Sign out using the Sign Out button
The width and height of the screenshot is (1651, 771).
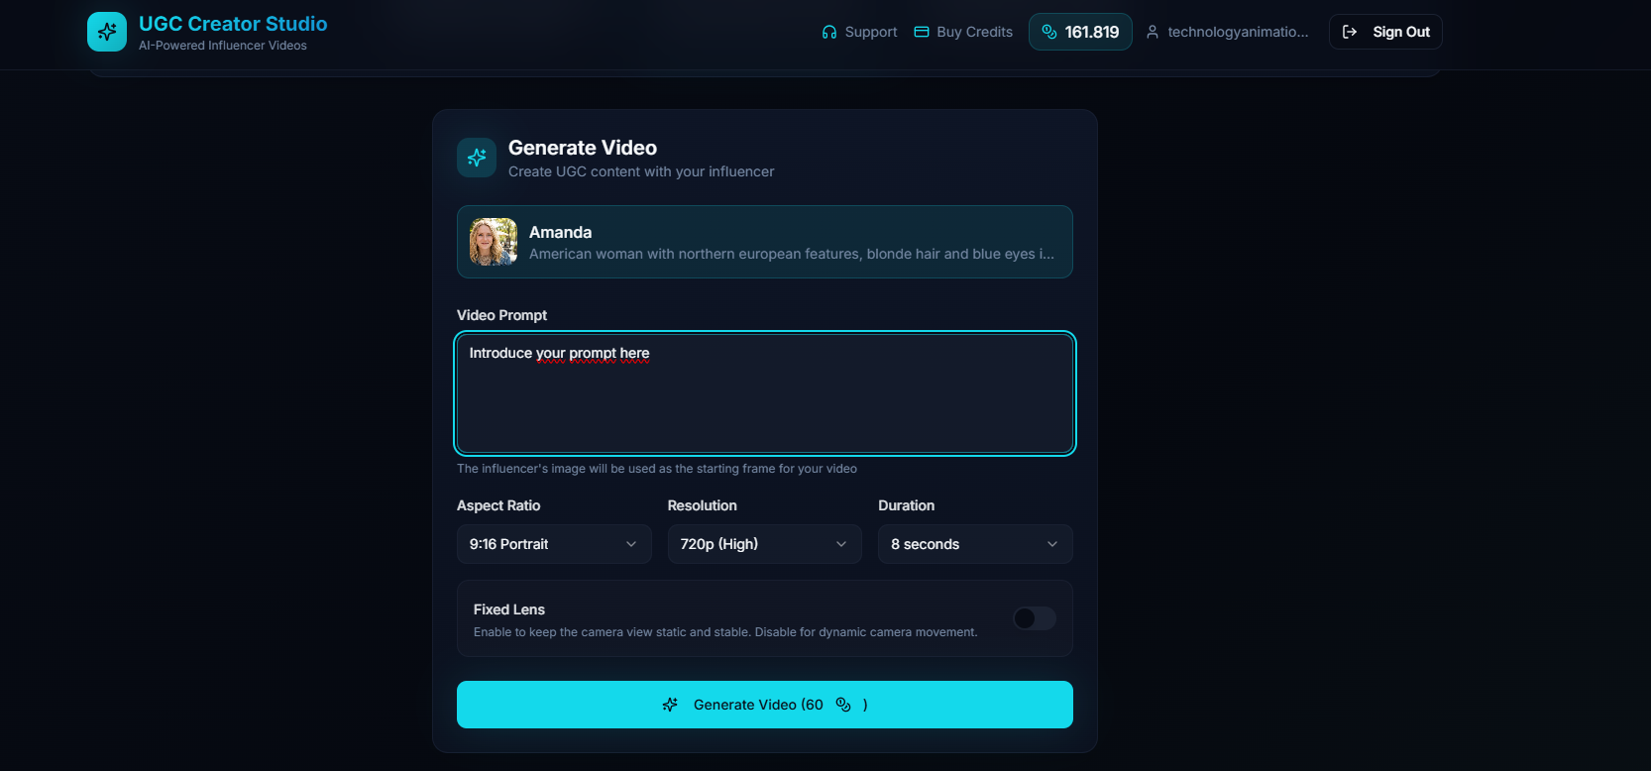tap(1385, 32)
